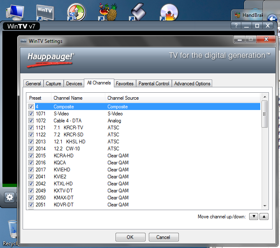The image size is (280, 248).
Task: Select the KXTV-DT channel row
Action: (x=143, y=191)
